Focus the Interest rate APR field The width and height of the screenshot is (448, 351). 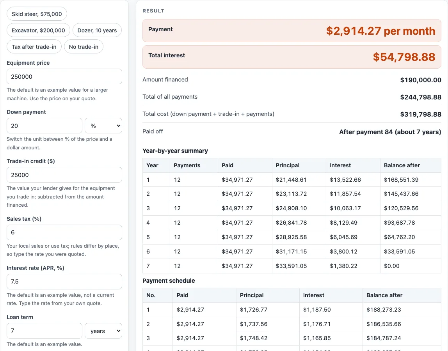coord(64,282)
